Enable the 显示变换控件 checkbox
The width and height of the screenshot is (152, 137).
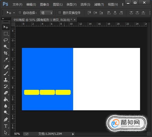pyautogui.click(x=60, y=13)
